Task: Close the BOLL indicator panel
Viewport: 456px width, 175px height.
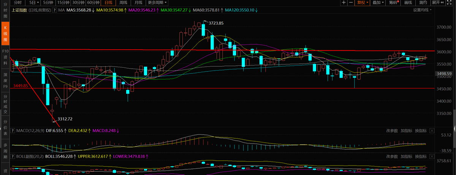Action: click(432, 156)
